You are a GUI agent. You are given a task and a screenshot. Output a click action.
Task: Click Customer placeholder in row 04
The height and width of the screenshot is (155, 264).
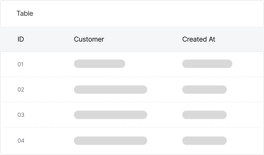point(110,141)
